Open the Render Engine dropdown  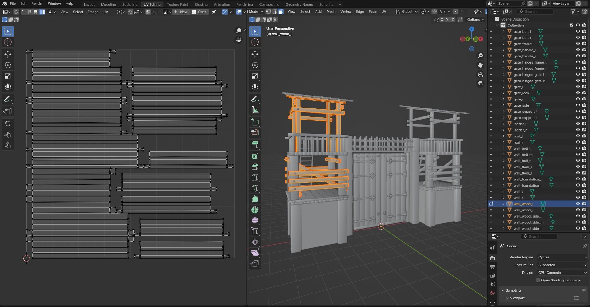tap(562, 257)
